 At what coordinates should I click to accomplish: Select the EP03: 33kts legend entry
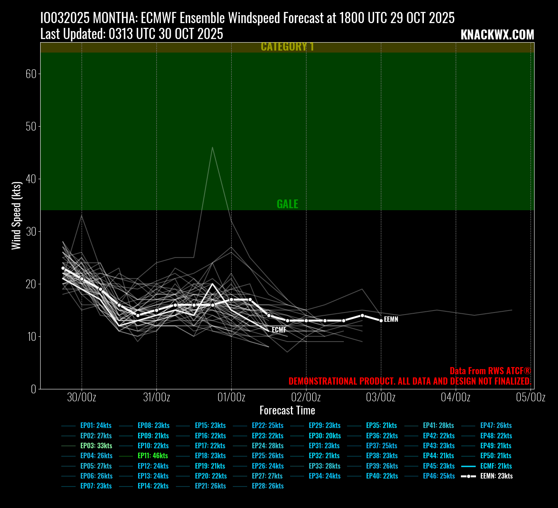coord(96,446)
